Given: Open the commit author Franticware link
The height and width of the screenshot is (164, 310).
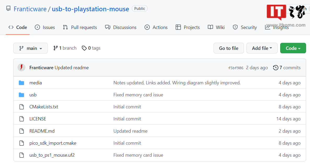Looking at the screenshot, I should pyautogui.click(x=41, y=68).
